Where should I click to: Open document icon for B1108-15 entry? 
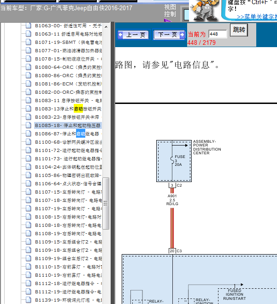tap(29, 217)
